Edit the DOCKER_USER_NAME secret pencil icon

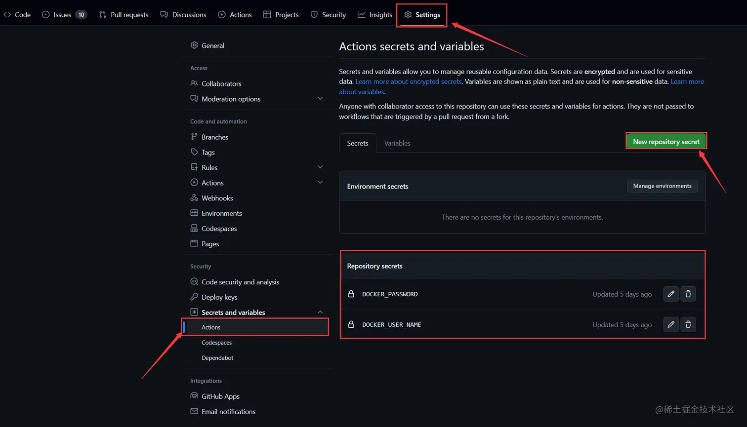[671, 324]
